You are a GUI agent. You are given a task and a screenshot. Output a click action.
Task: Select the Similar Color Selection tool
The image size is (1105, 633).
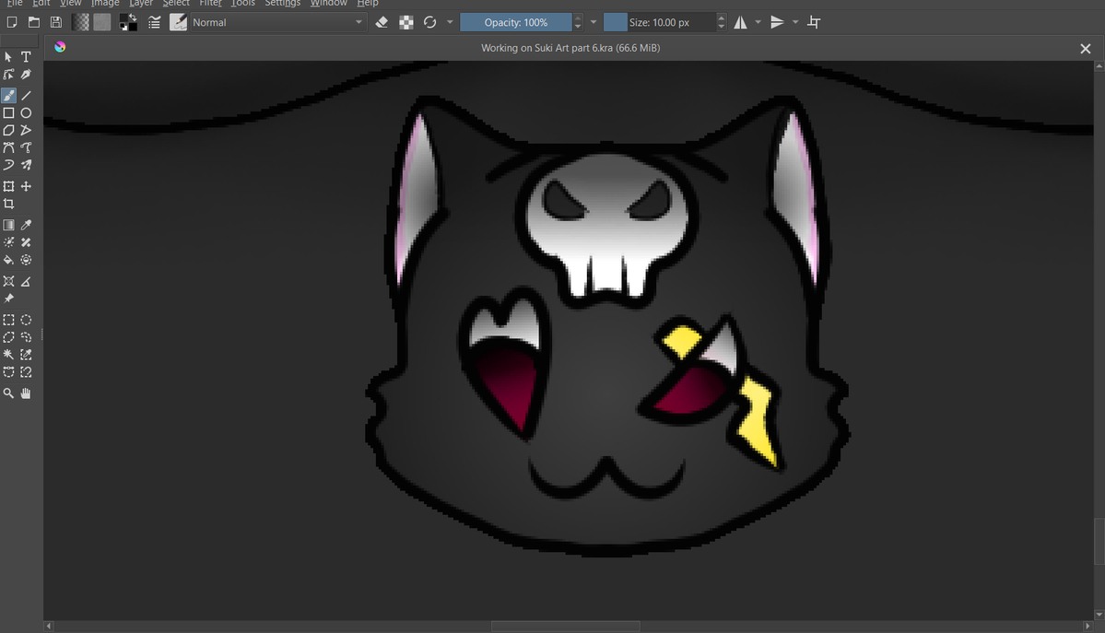coord(26,355)
